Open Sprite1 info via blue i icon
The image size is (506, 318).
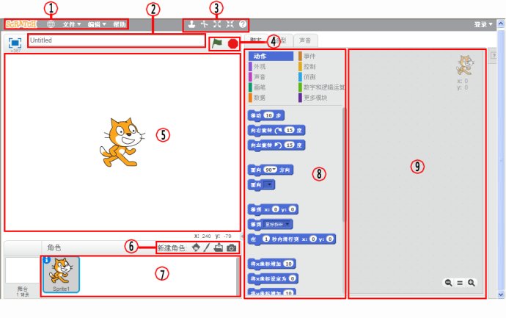pyautogui.click(x=47, y=260)
